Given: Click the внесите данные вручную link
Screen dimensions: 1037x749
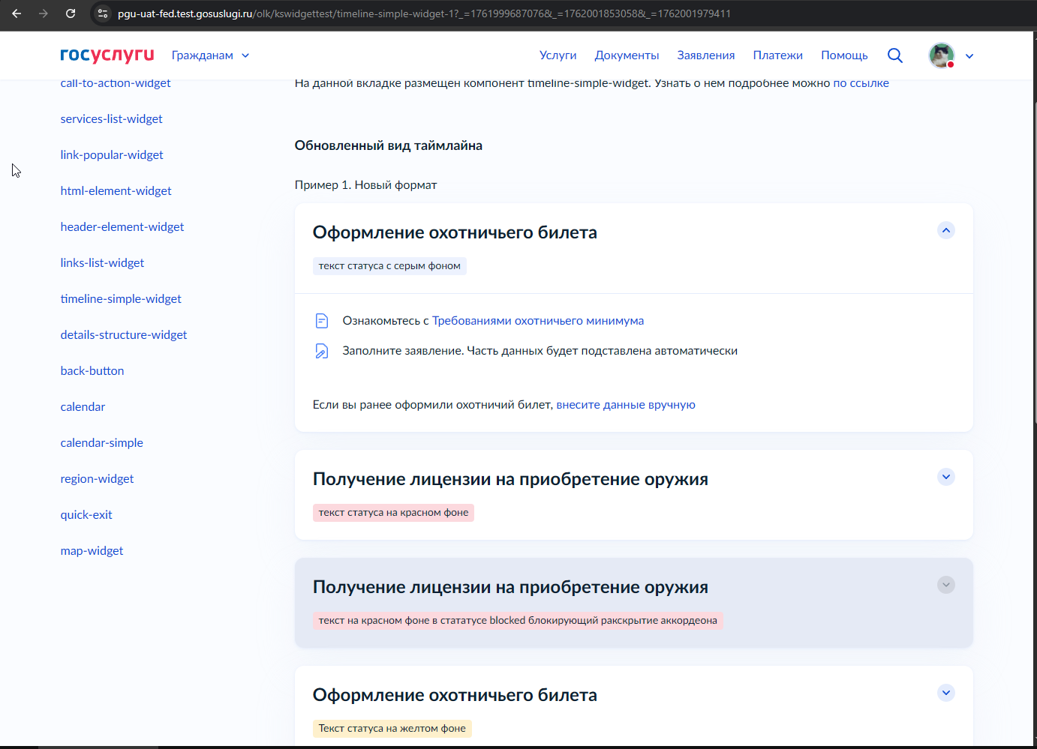Looking at the screenshot, I should pos(625,405).
